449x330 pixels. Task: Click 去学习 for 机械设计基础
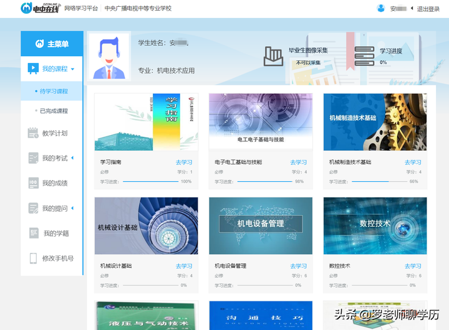(x=184, y=266)
